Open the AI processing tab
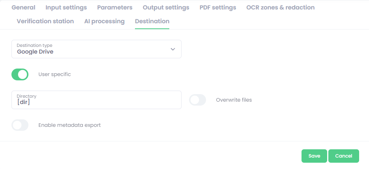369x169 pixels. pyautogui.click(x=104, y=21)
